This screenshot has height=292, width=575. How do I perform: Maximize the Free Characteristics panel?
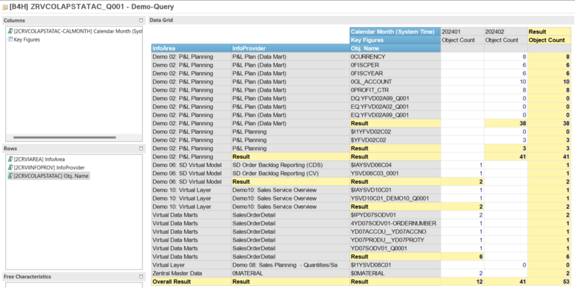(x=141, y=277)
